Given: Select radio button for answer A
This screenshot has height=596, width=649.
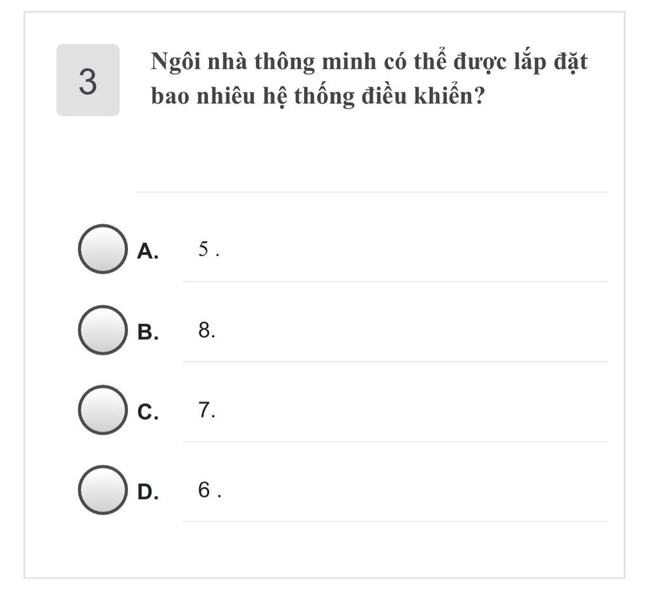Looking at the screenshot, I should [102, 249].
